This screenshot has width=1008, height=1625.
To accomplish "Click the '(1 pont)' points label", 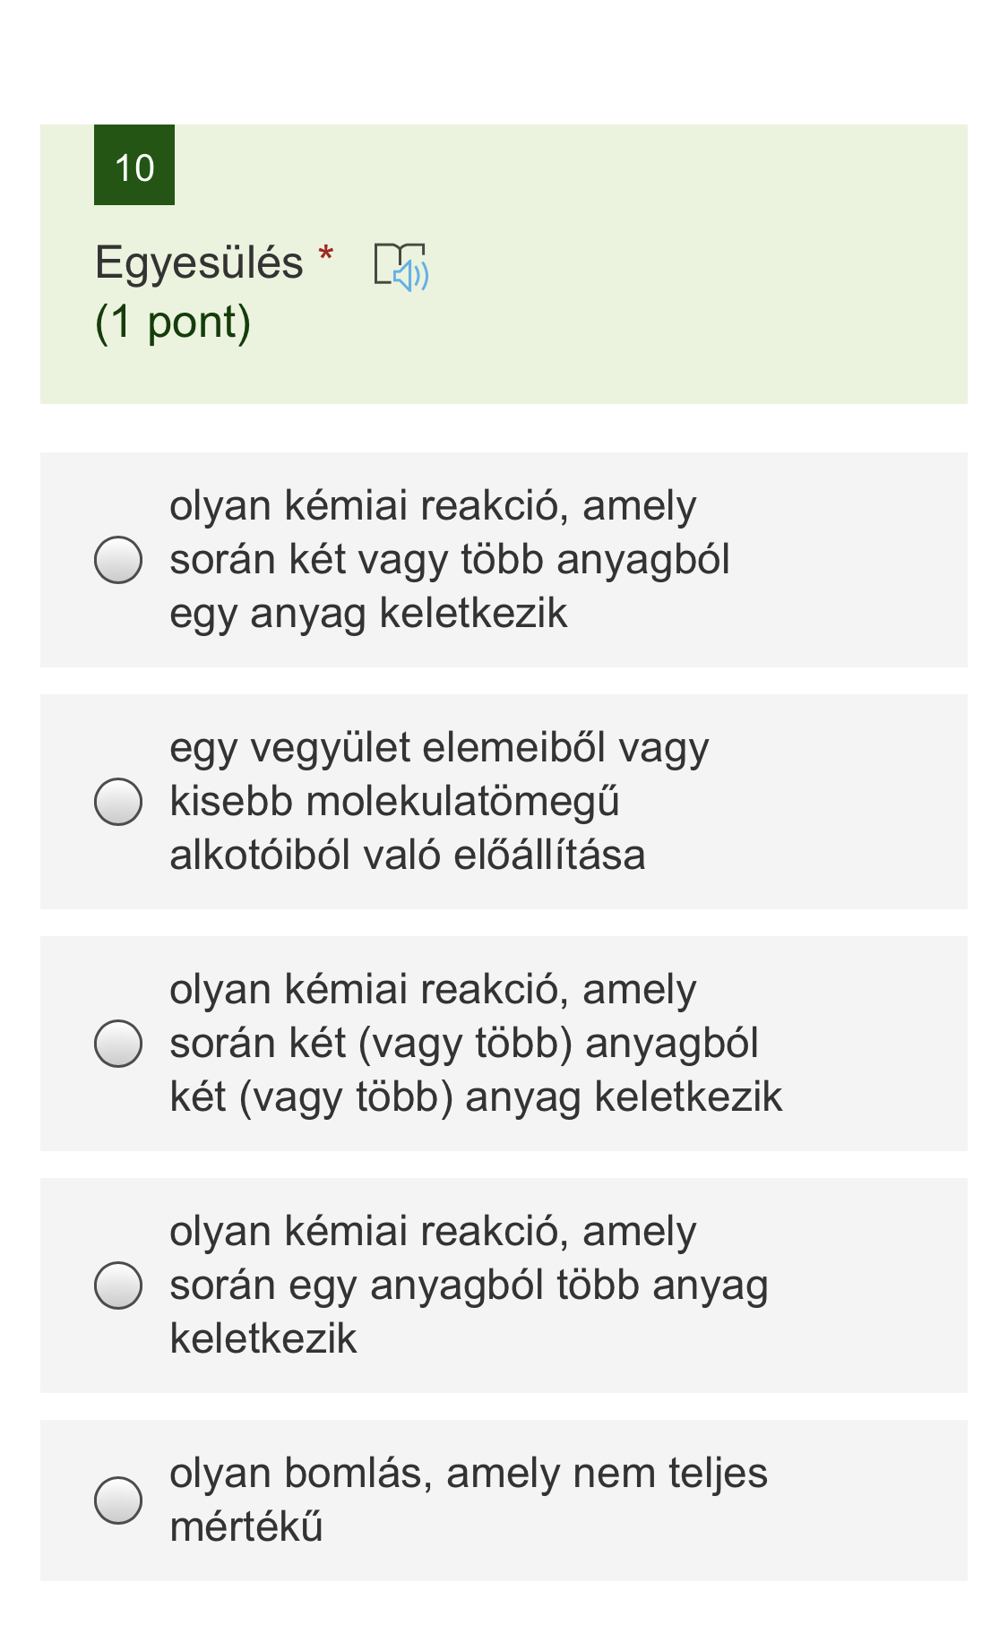I will [x=173, y=322].
